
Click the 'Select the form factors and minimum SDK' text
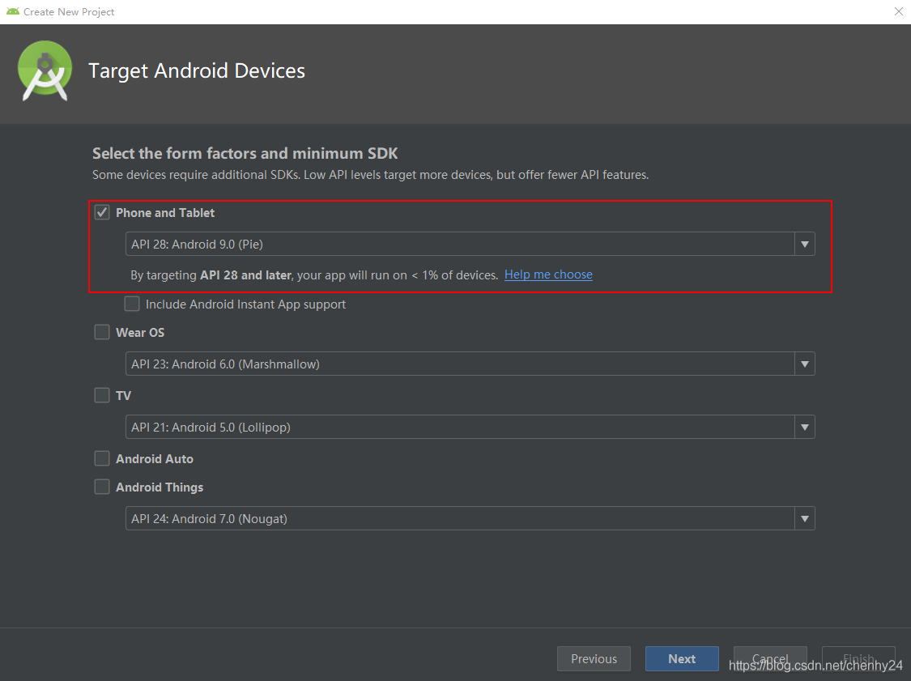[245, 153]
